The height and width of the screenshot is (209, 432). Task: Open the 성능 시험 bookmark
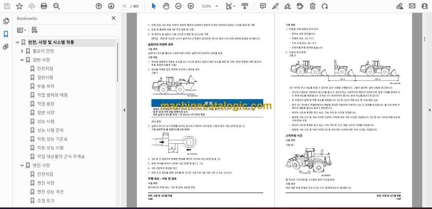[46, 122]
